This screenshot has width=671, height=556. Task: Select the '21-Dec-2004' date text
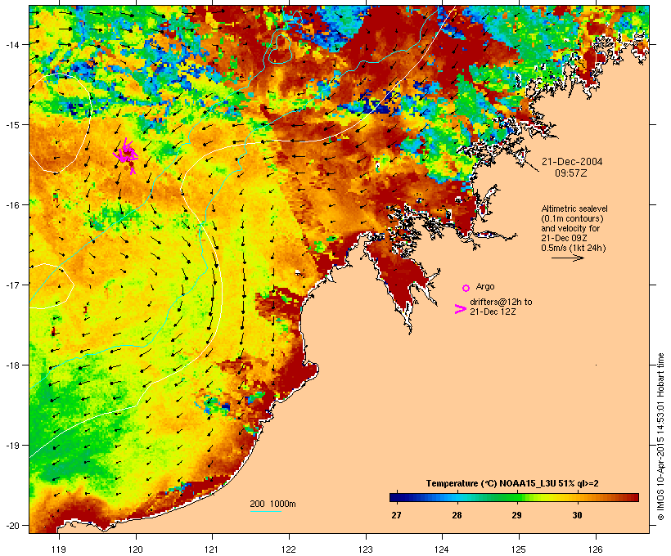tap(572, 162)
